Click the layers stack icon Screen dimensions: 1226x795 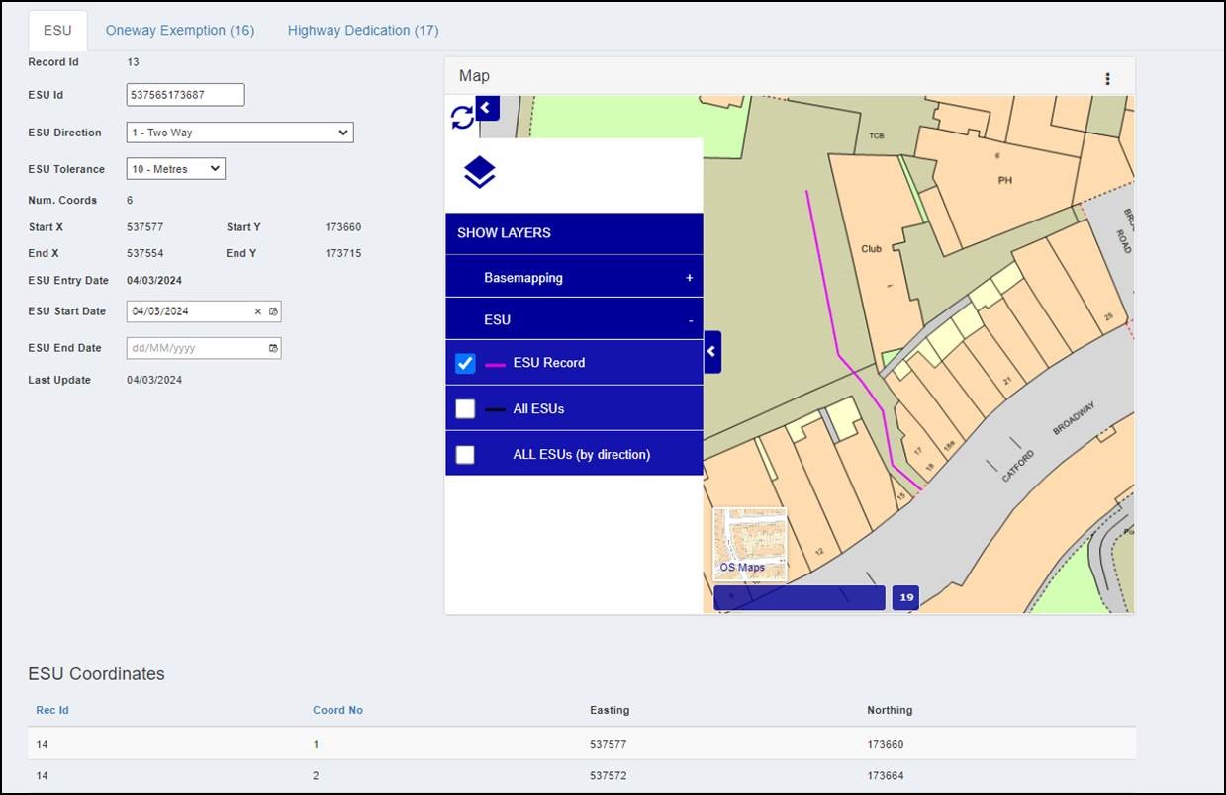click(479, 173)
